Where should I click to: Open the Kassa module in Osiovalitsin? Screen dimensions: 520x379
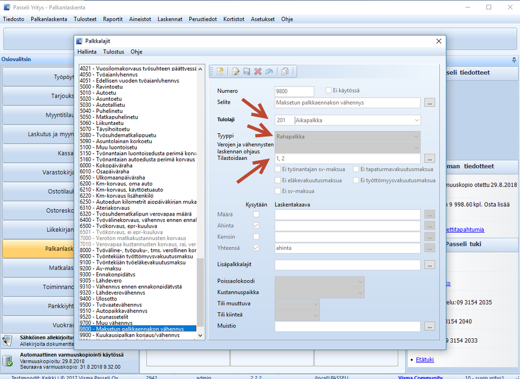click(38, 154)
